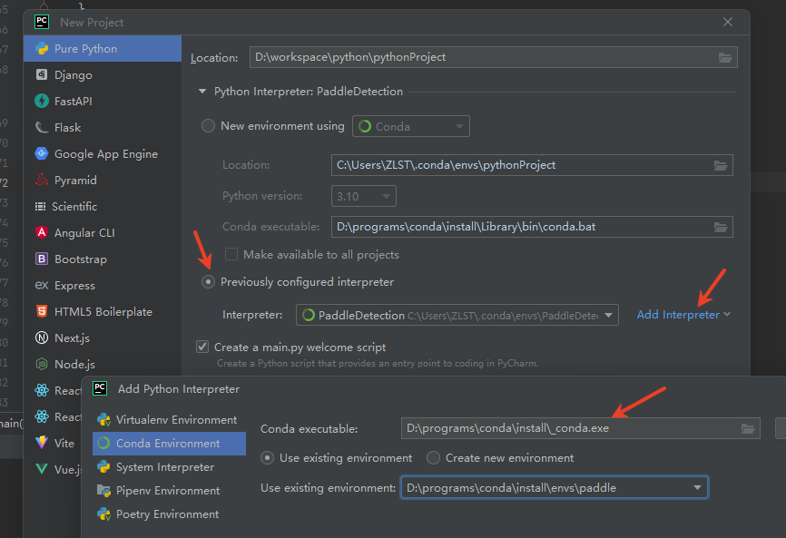Choose Express project type label
The image size is (786, 538).
tap(74, 286)
